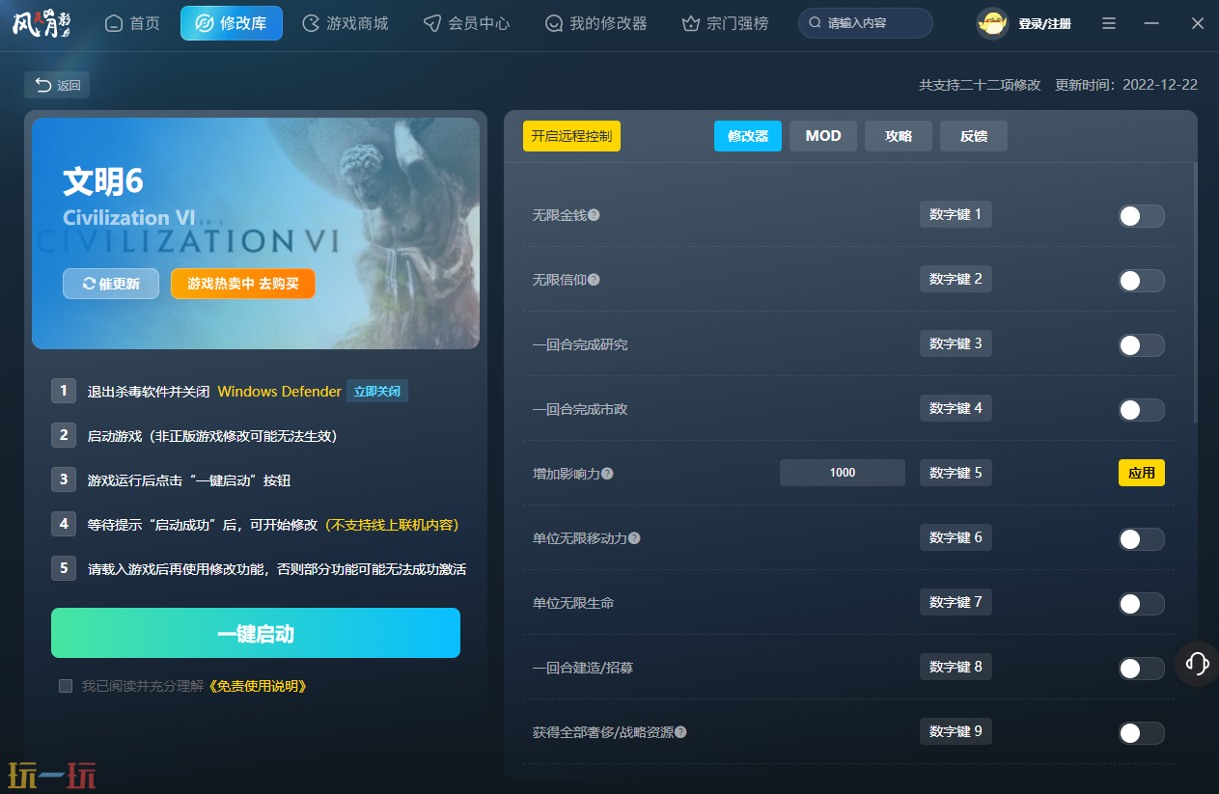This screenshot has height=794, width=1219.
Task: Click hotkey 数字键 7 button
Action: click(956, 602)
